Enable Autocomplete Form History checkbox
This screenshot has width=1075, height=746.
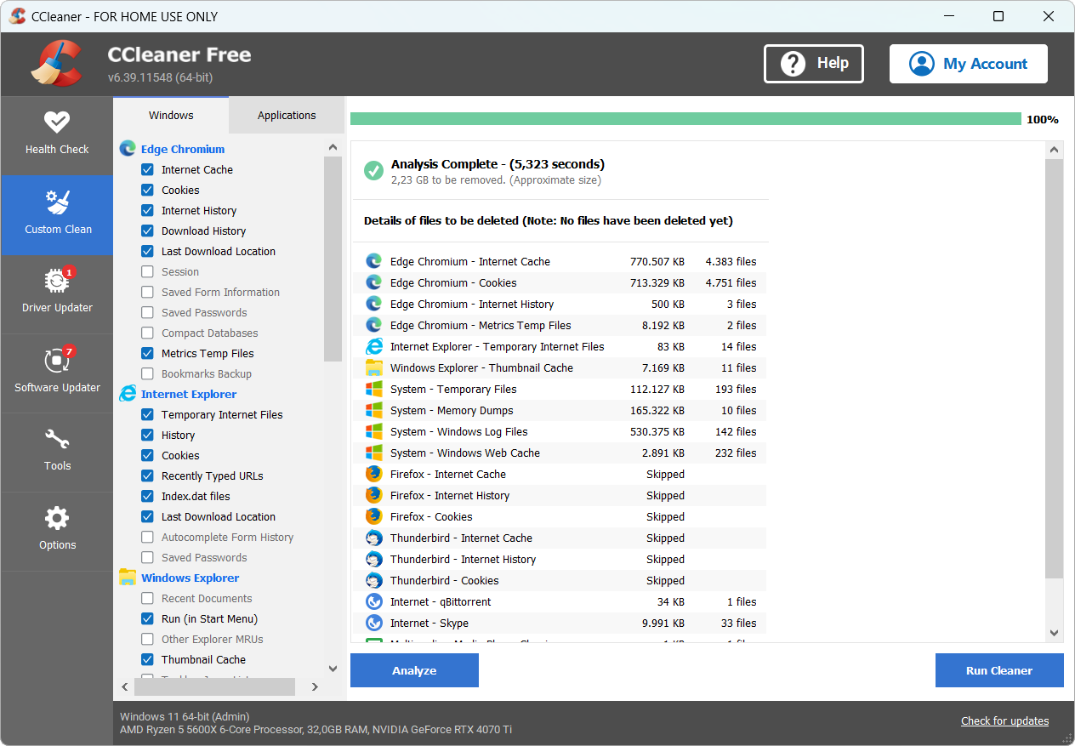click(x=147, y=537)
